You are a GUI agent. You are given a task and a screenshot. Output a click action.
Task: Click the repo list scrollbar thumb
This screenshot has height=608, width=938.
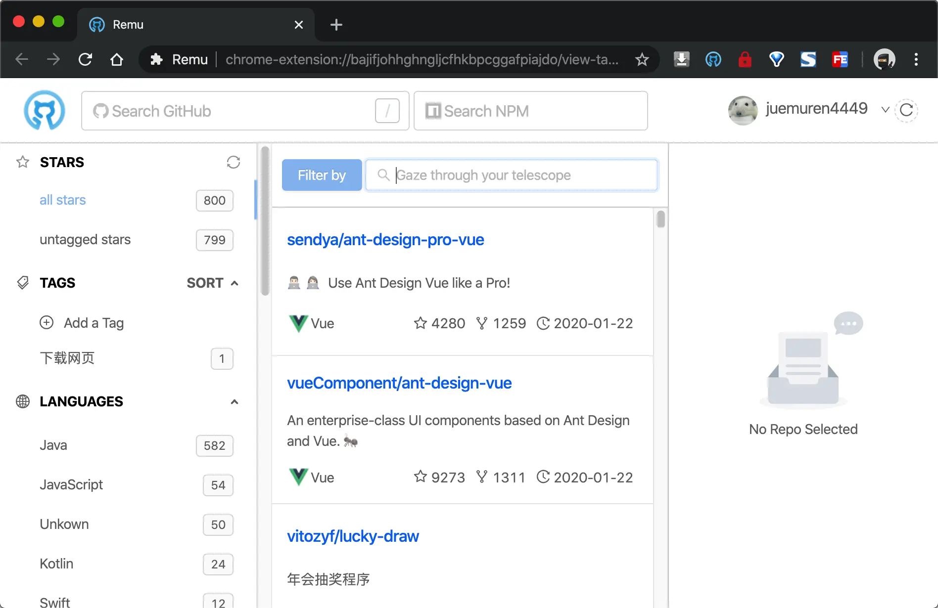click(x=661, y=219)
